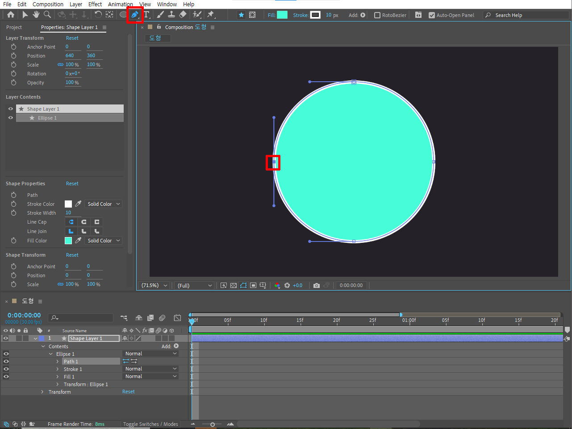
Task: Click the Reset Exposure aperture icon
Action: pos(287,285)
